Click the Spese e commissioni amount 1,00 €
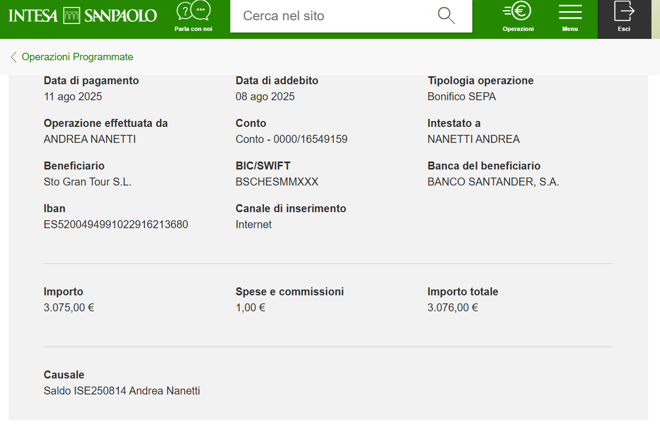660x443 pixels. click(251, 308)
